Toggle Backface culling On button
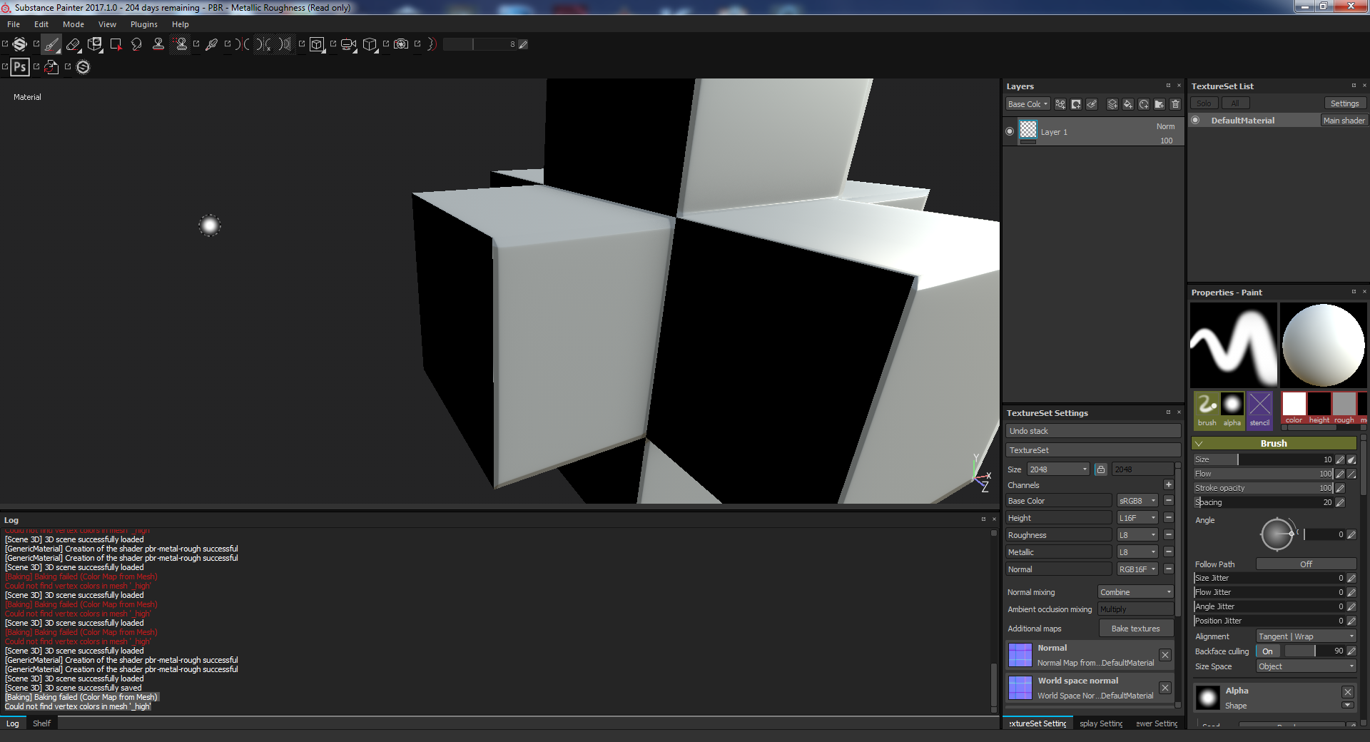This screenshot has width=1370, height=742. (1267, 651)
